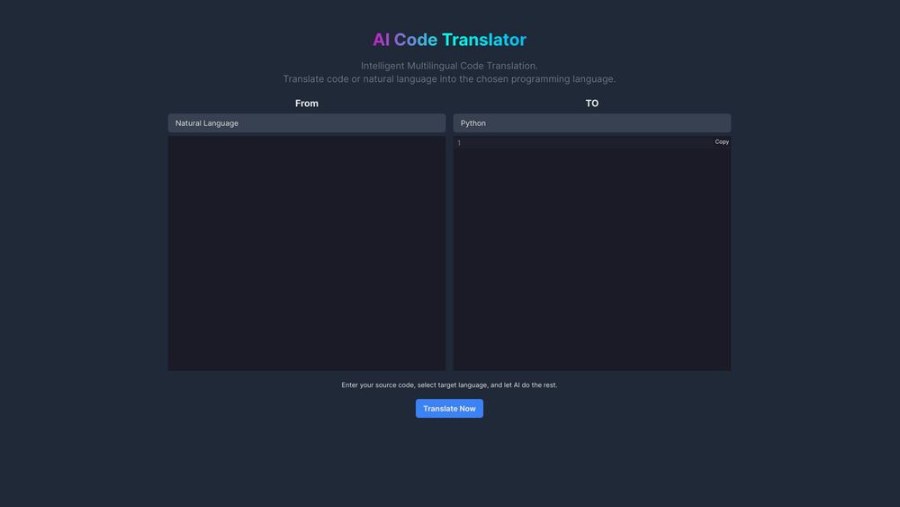Select line number 1 in output editor

coord(459,143)
